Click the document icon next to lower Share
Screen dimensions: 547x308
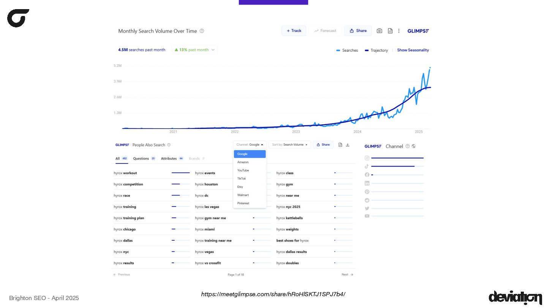click(340, 145)
